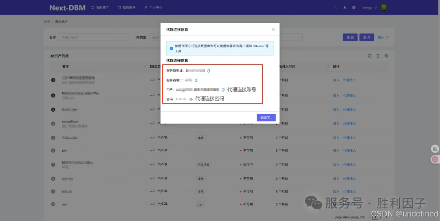Click 接入 link in row 3
Screen dimensions: 440x221
tap(336, 110)
